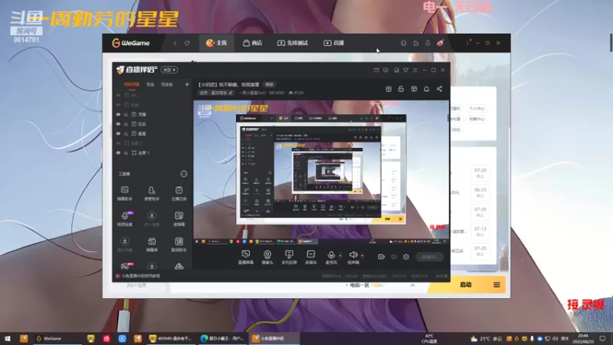
Task: Toggle the lock on the 全屏 1 layer
Action: coord(126,153)
